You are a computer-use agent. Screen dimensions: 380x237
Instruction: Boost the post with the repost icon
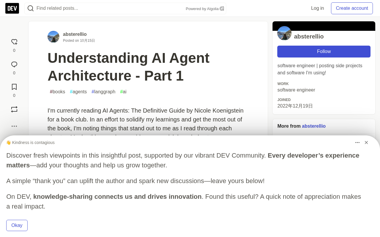[14, 109]
